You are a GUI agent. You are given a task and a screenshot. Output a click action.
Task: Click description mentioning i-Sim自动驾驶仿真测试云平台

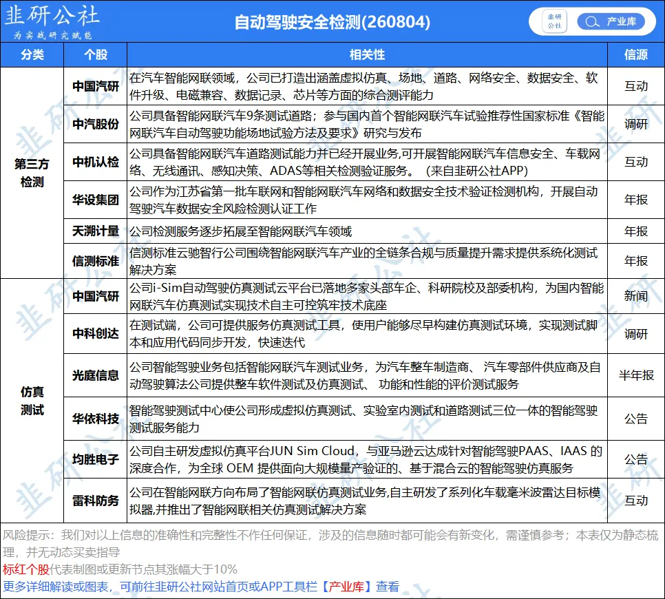click(x=368, y=296)
